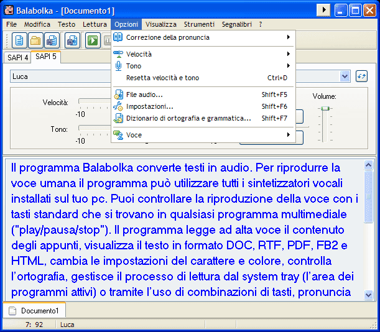The image size is (380, 332).
Task: Click the Impostazioni tools icon
Action: pyautogui.click(x=118, y=106)
